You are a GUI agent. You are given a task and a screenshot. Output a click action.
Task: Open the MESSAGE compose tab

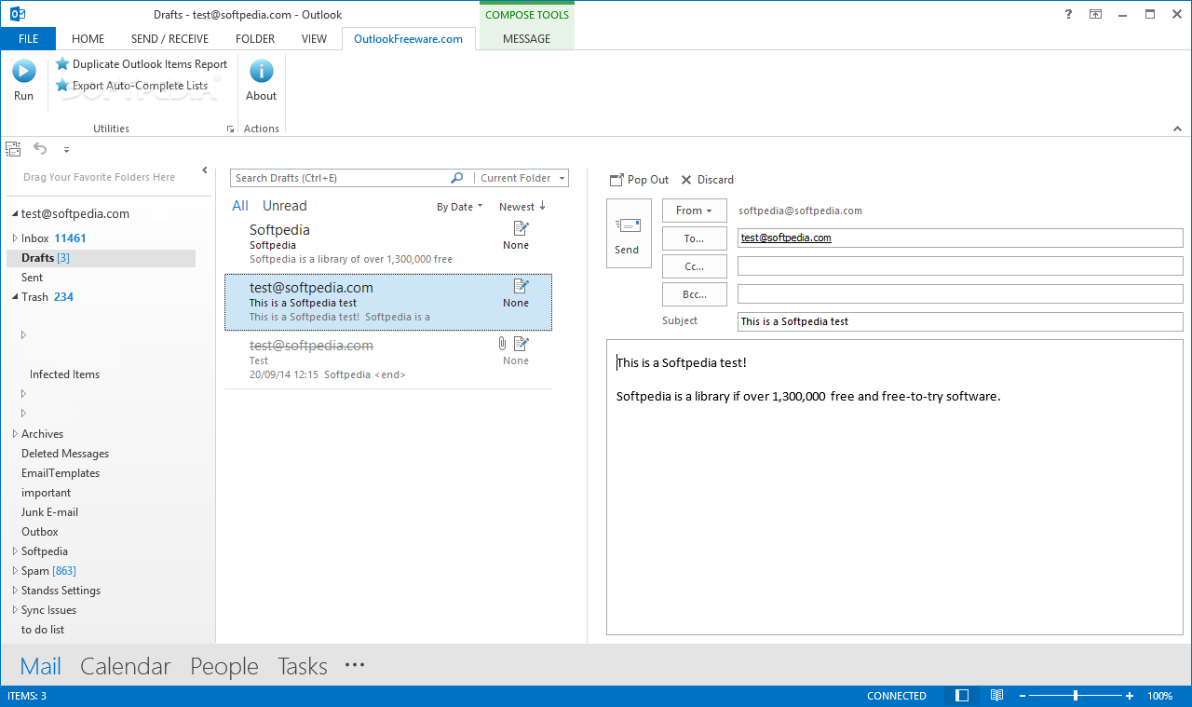[526, 39]
